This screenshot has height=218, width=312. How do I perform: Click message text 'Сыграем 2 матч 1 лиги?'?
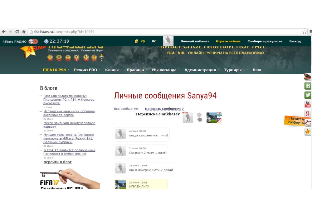(148, 153)
